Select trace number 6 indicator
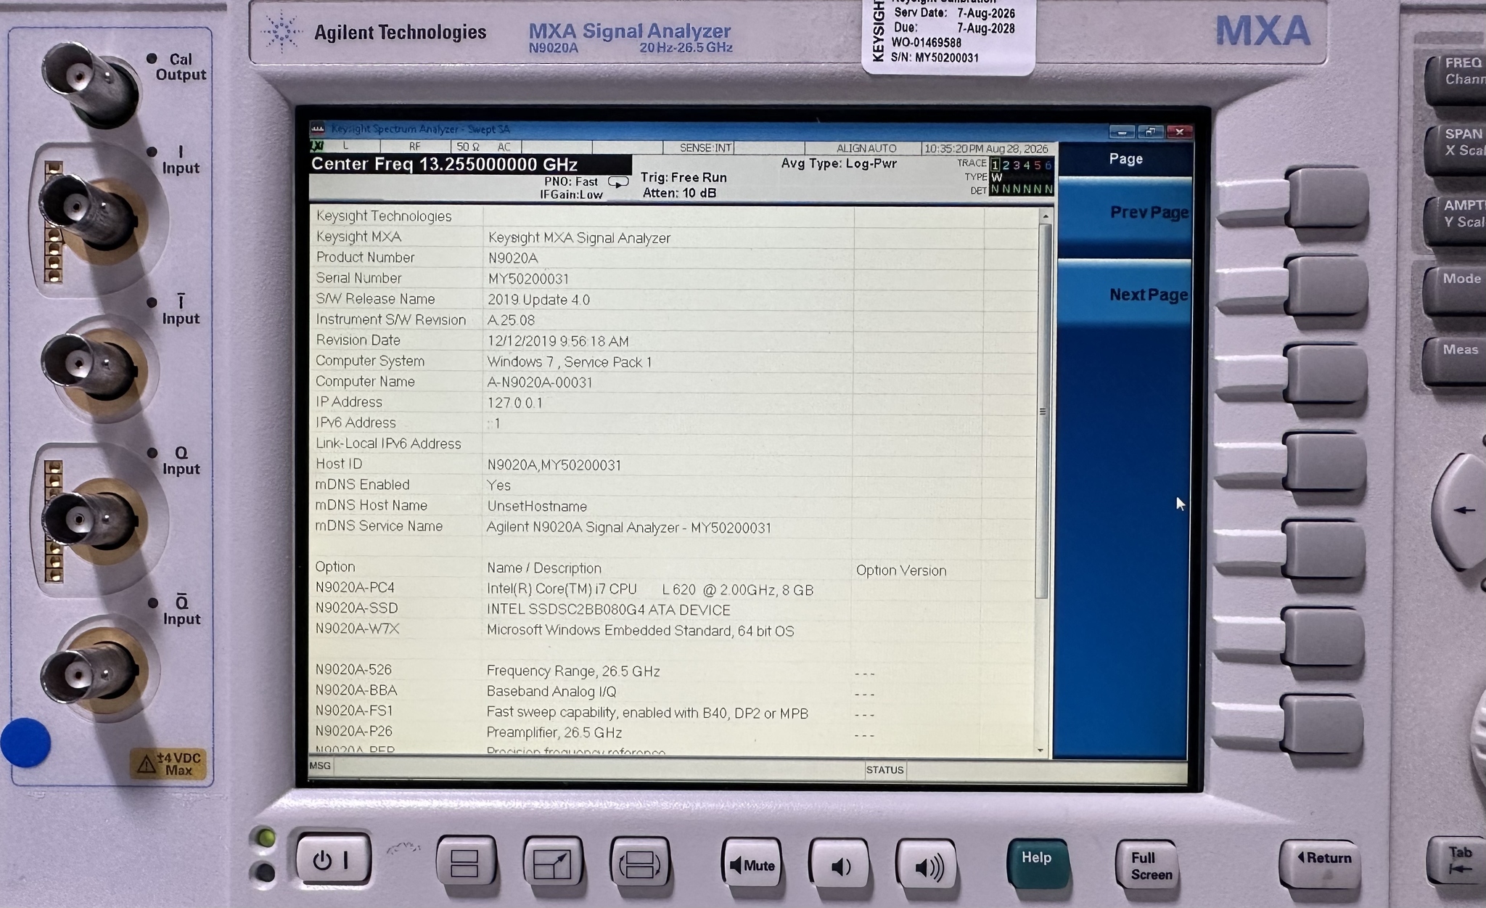Image resolution: width=1486 pixels, height=908 pixels. coord(1048,165)
